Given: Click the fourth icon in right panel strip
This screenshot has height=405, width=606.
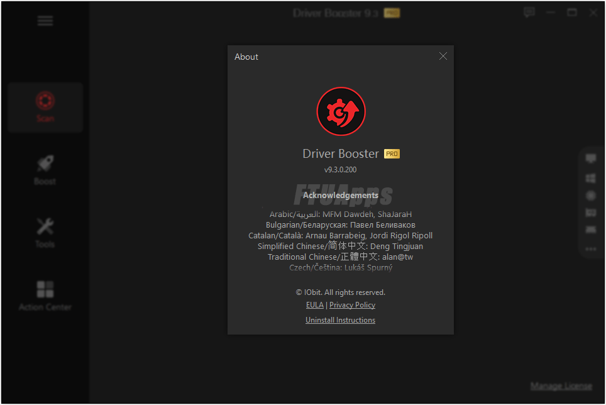Looking at the screenshot, I should coord(590,213).
